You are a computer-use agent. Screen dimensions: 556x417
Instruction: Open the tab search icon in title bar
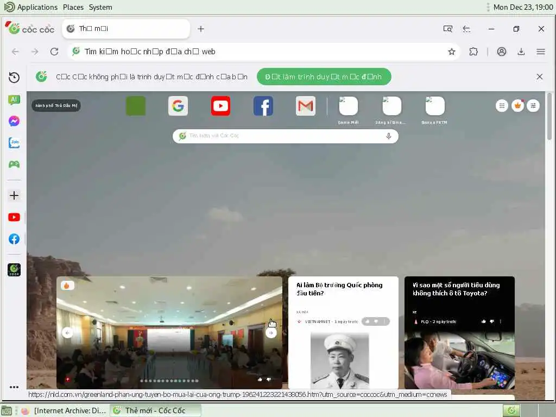coord(448,29)
